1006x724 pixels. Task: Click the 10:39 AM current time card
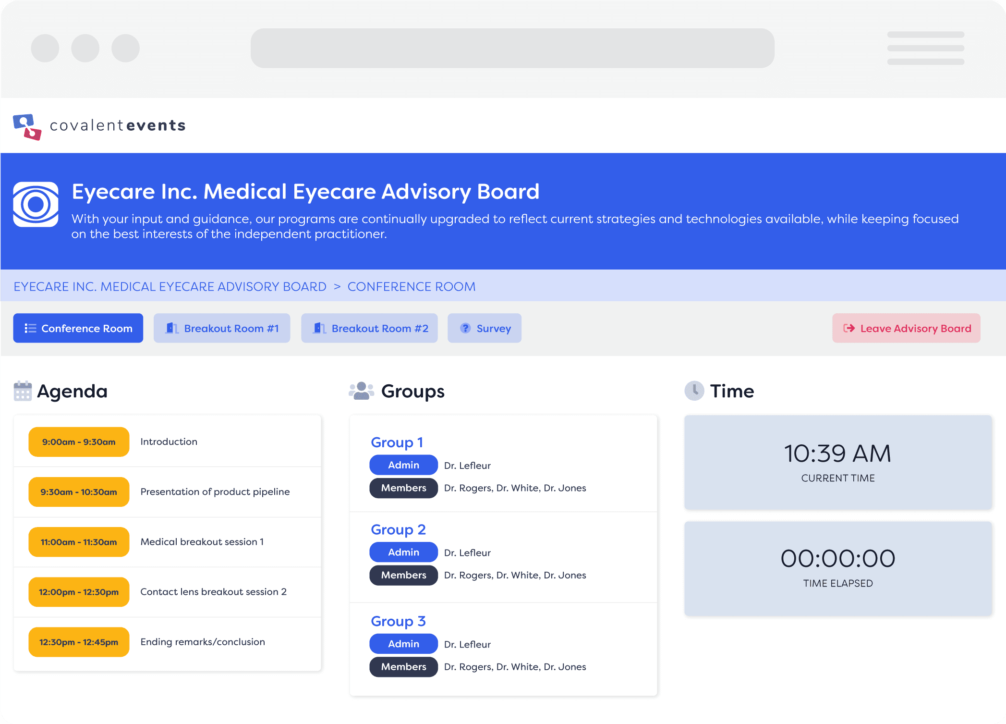coord(838,462)
